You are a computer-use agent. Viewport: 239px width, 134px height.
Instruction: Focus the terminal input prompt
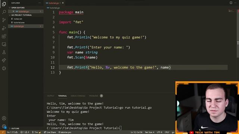(120, 128)
